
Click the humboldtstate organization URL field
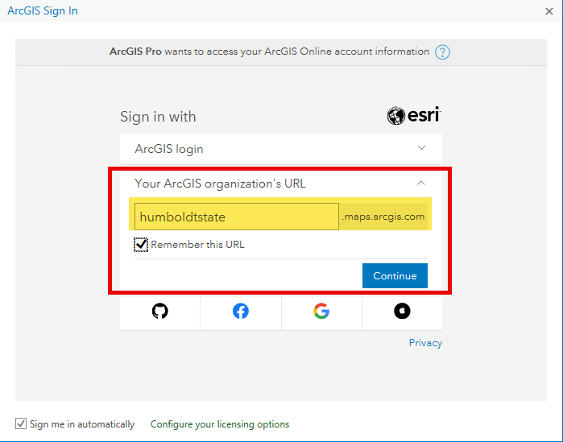(x=237, y=217)
